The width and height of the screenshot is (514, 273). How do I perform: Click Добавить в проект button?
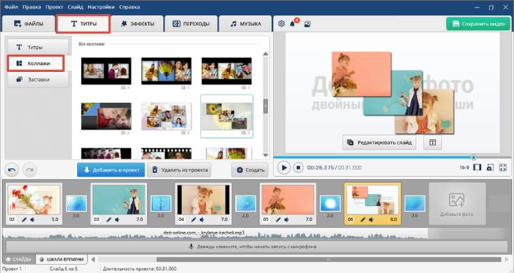click(111, 170)
